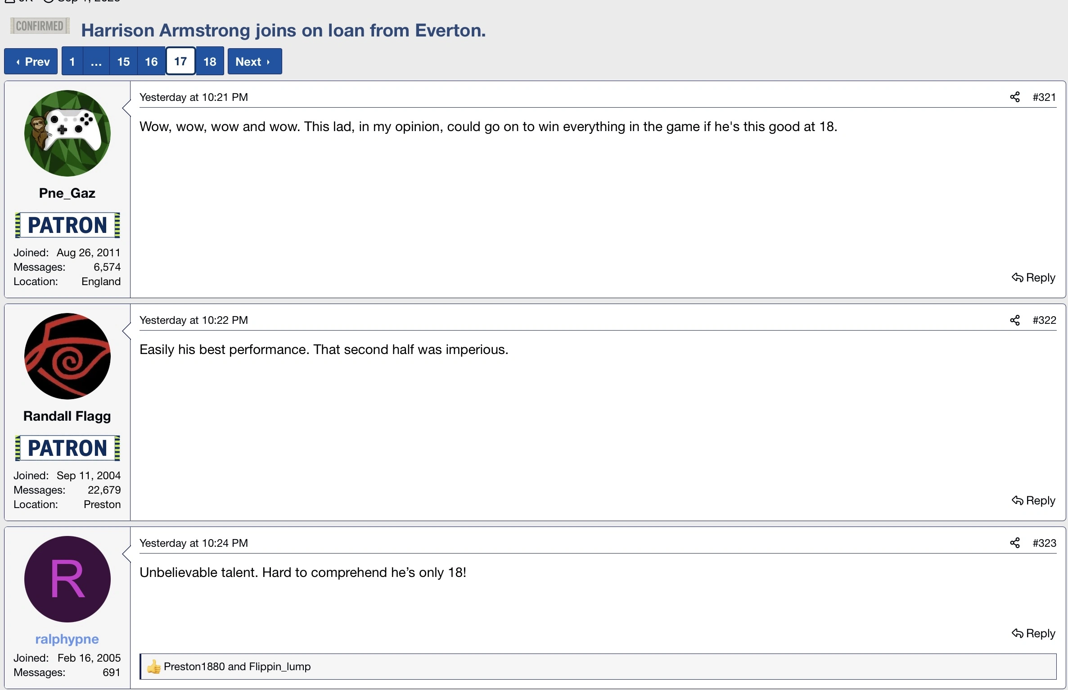1068x690 pixels.
Task: Click the share icon on post #322
Action: (1015, 320)
